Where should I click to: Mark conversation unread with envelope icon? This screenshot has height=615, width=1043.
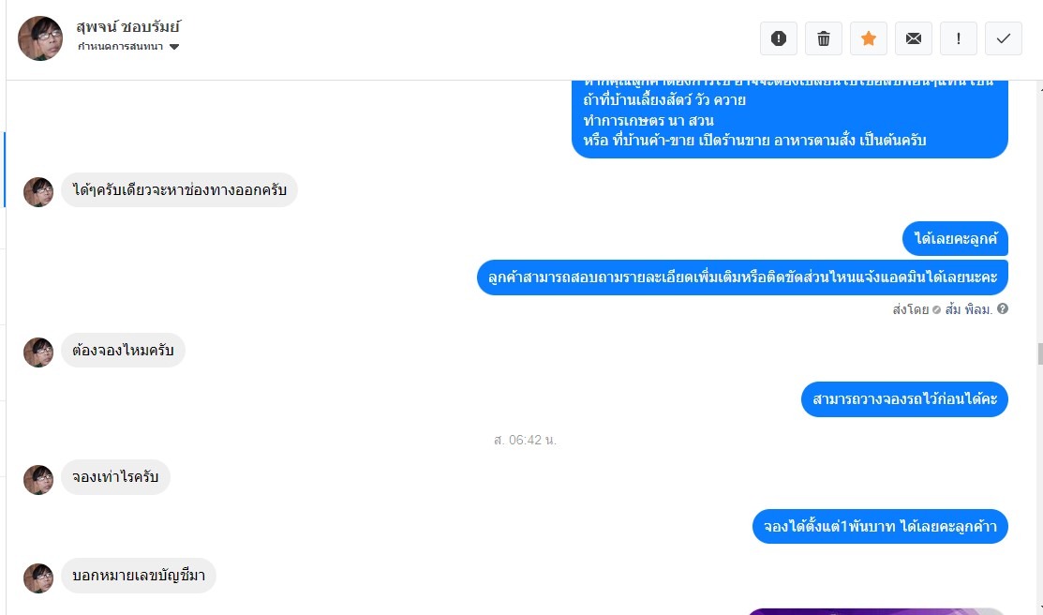pos(914,38)
